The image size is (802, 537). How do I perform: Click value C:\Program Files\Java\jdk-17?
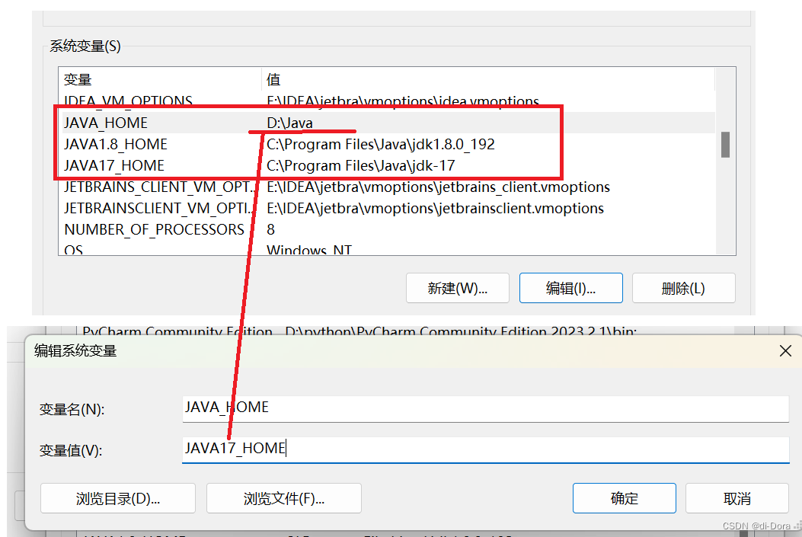coord(360,166)
